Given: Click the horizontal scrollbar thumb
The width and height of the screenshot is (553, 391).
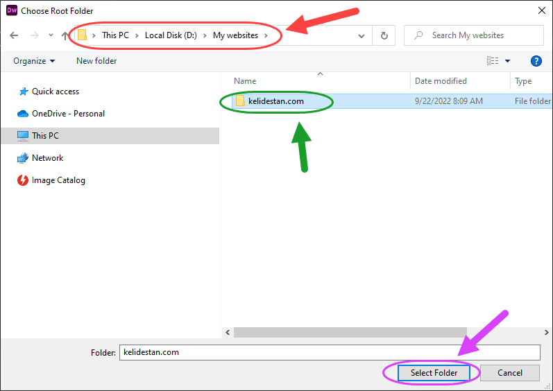Looking at the screenshot, I should tap(350, 332).
